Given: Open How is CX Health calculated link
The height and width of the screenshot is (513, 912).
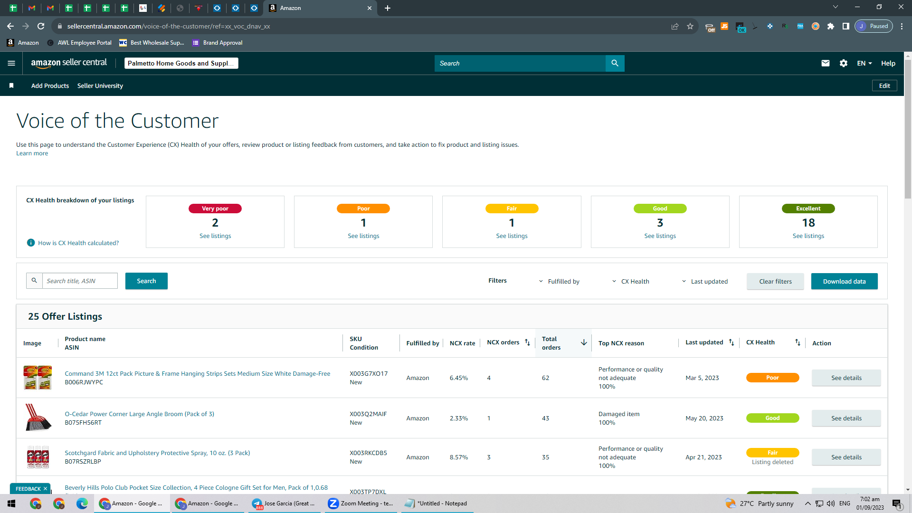Looking at the screenshot, I should pyautogui.click(x=78, y=243).
